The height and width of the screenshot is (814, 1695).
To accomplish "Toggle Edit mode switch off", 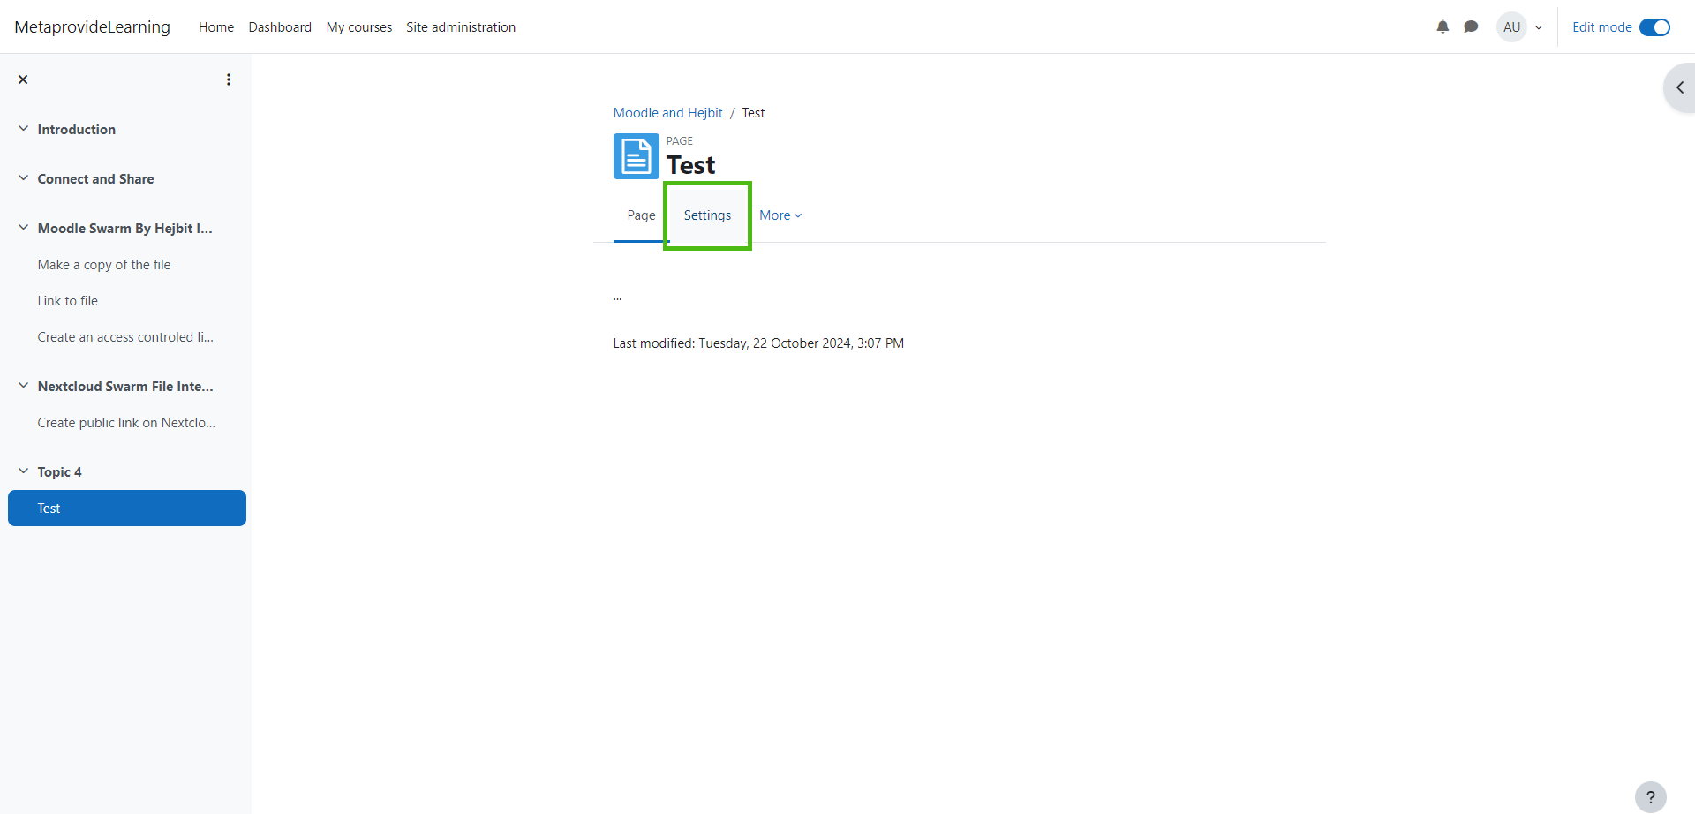I will click(x=1654, y=27).
